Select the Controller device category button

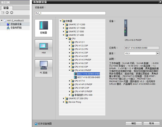click(x=44, y=28)
